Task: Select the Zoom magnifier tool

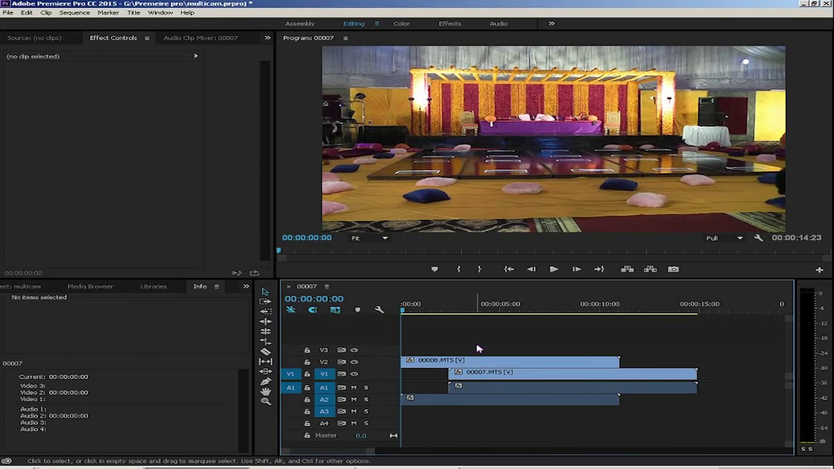Action: tap(265, 401)
